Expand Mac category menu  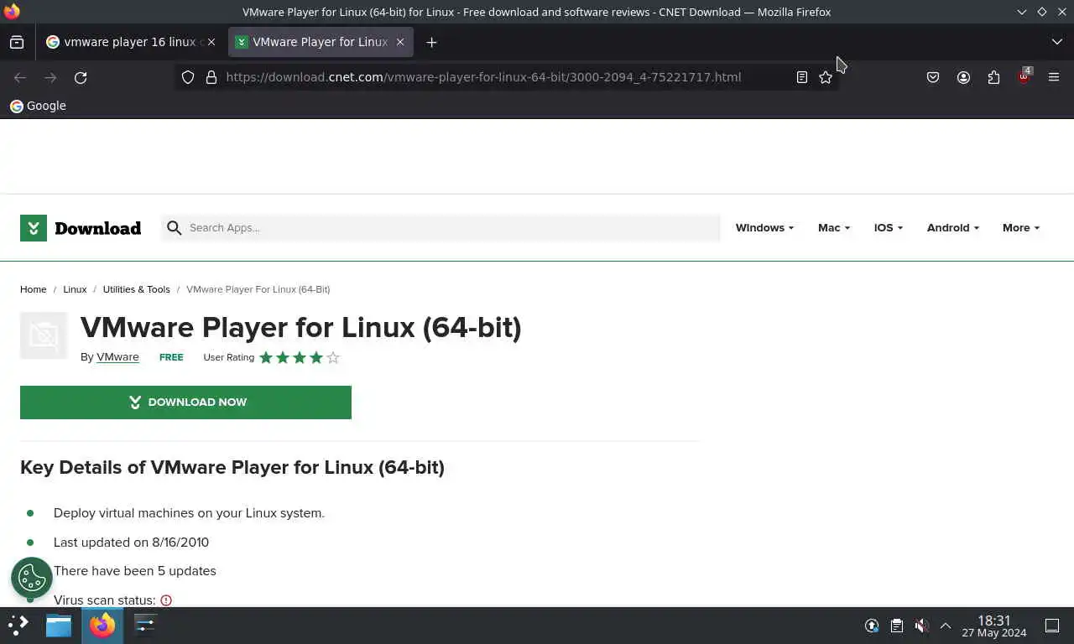[x=834, y=228]
